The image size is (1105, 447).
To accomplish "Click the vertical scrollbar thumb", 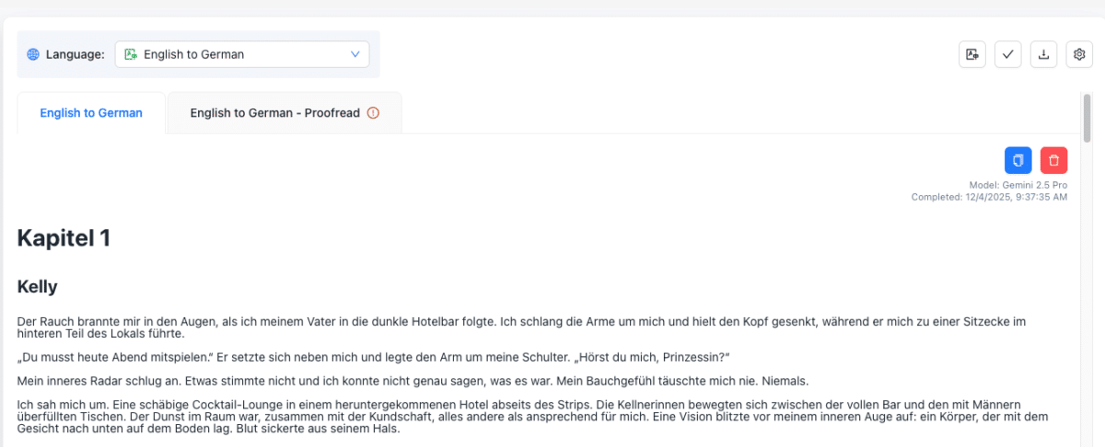I will click(x=1087, y=118).
